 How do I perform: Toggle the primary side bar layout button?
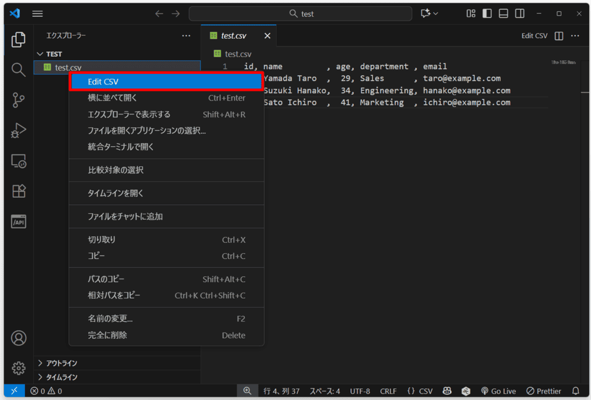pyautogui.click(x=487, y=13)
